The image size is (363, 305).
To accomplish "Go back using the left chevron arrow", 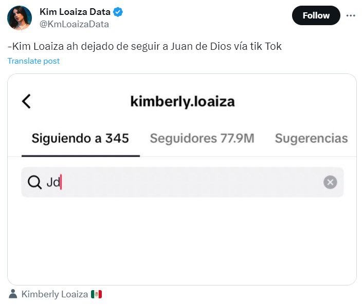I will pos(27,101).
